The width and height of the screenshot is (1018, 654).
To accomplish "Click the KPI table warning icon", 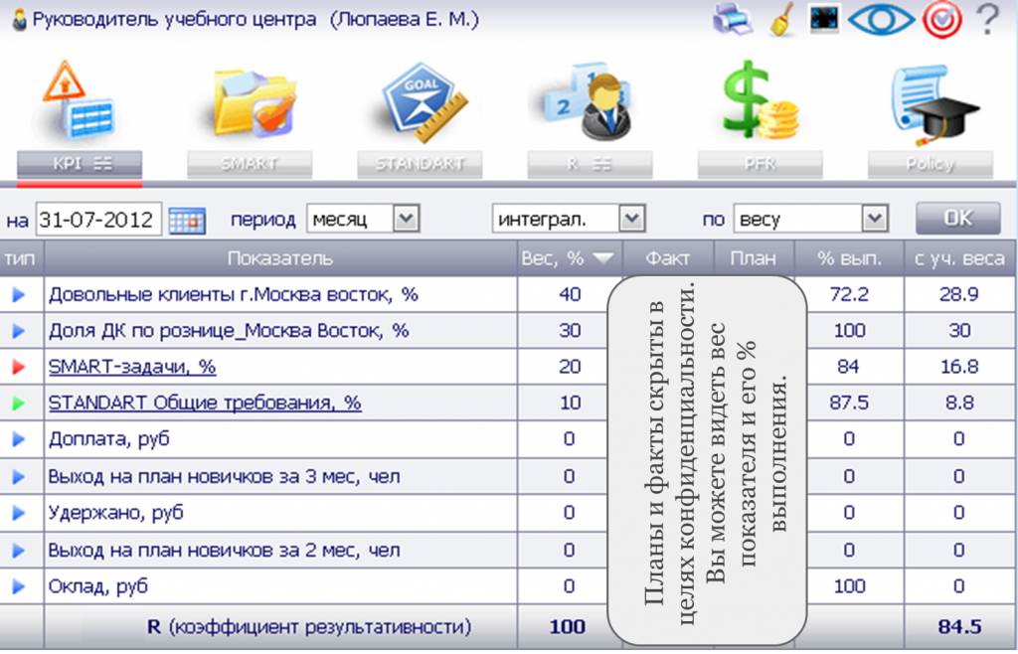I will (80, 100).
